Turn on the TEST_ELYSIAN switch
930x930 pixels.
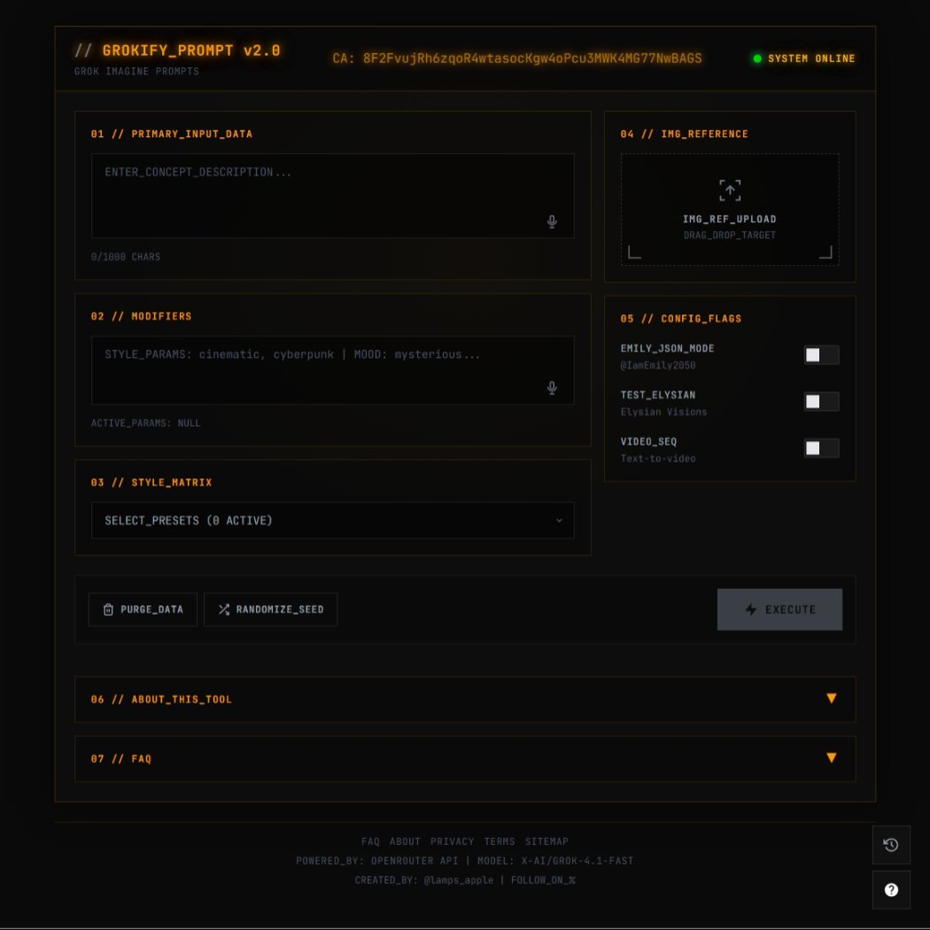coord(821,401)
